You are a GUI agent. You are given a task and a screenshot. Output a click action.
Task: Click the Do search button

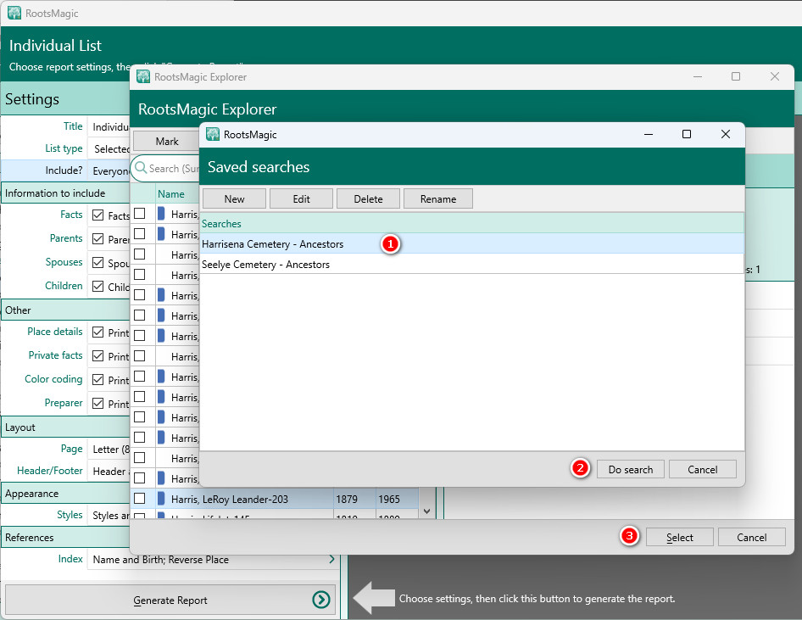631,470
